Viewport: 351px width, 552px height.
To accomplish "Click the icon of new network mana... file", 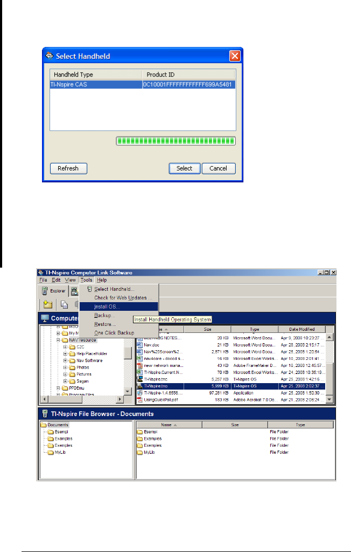I will (139, 365).
